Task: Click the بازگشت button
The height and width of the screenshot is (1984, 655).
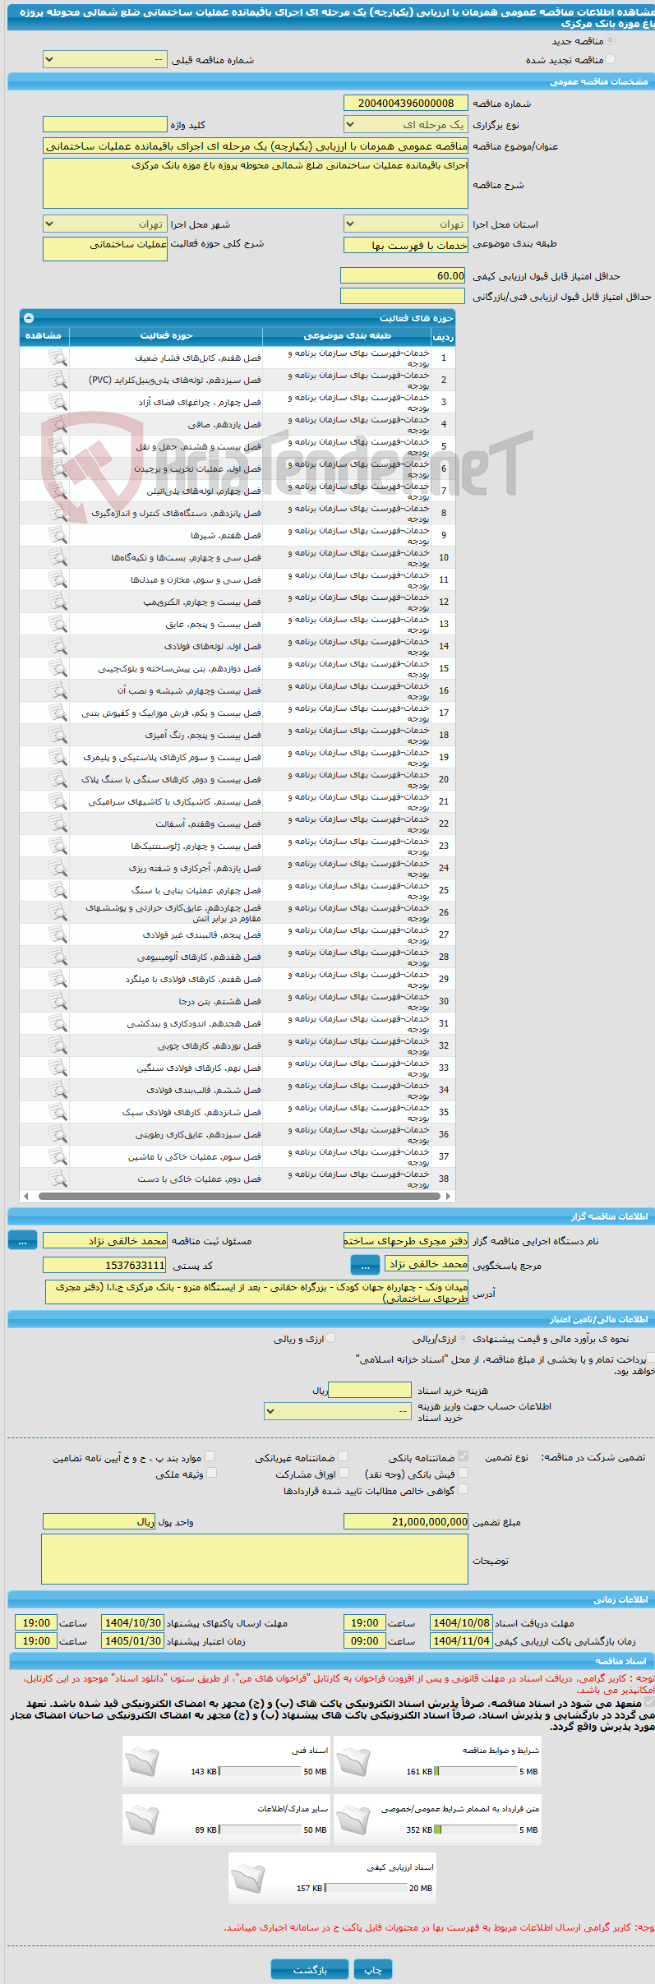Action: click(x=311, y=1969)
